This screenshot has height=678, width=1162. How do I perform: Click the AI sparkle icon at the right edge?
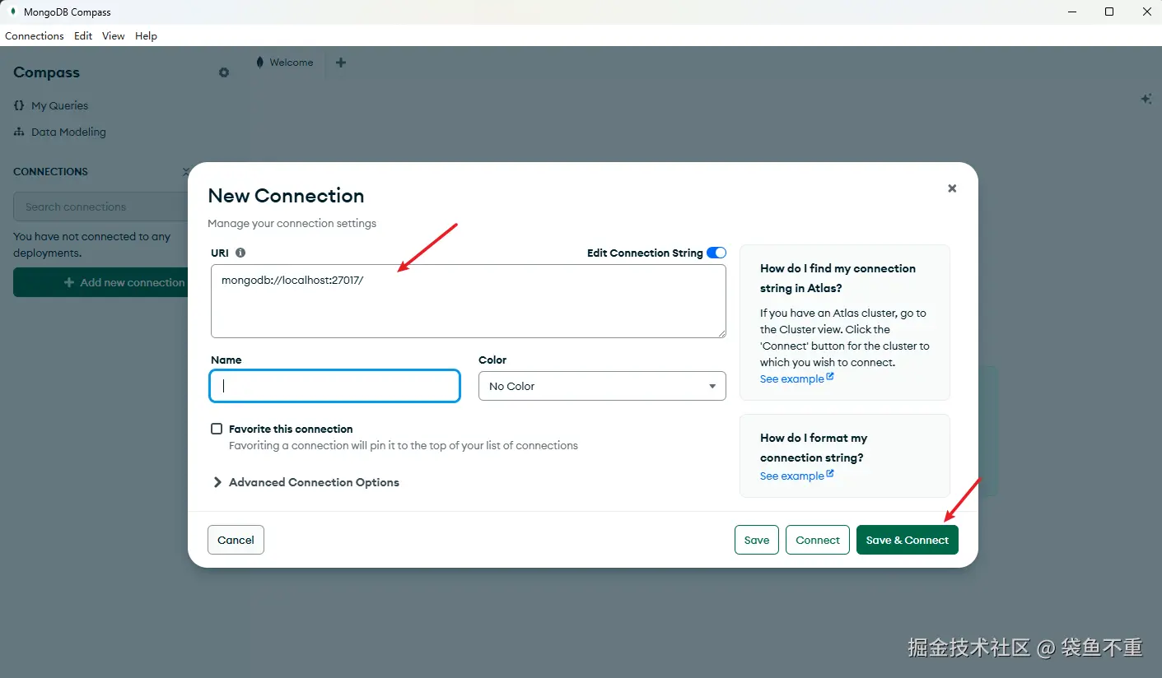1146,99
